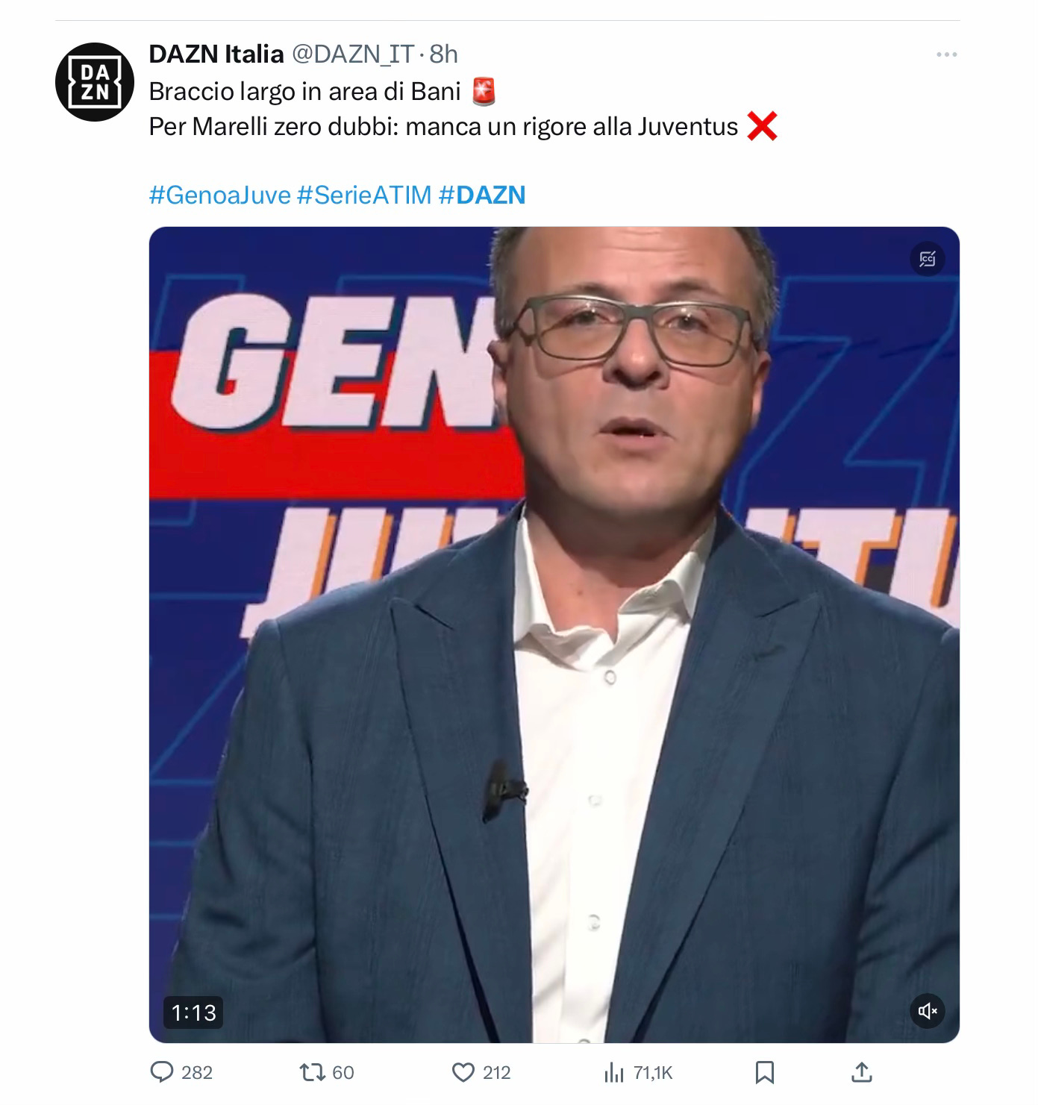Click the reply icon with 282 comments
Screen dimensions: 1038x1105
tap(162, 1072)
